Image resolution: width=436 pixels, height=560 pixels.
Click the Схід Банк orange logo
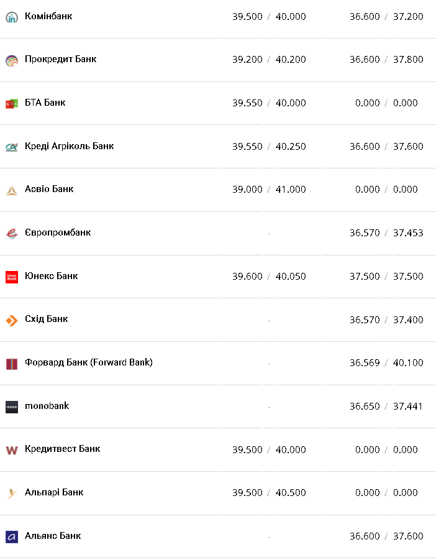[x=12, y=320]
